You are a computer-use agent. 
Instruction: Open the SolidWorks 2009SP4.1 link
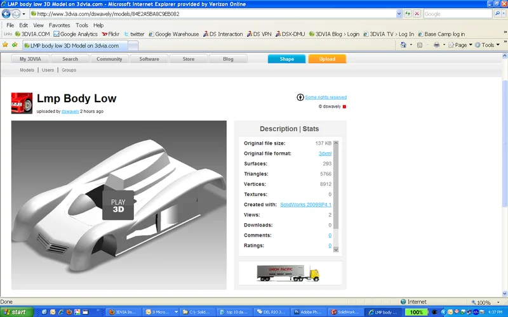coord(305,205)
